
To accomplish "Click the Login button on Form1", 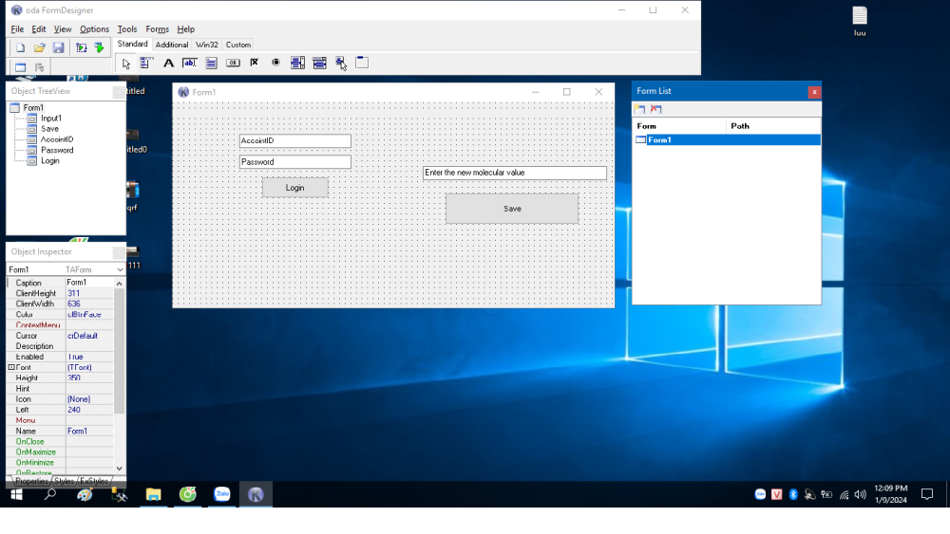I will pos(295,188).
